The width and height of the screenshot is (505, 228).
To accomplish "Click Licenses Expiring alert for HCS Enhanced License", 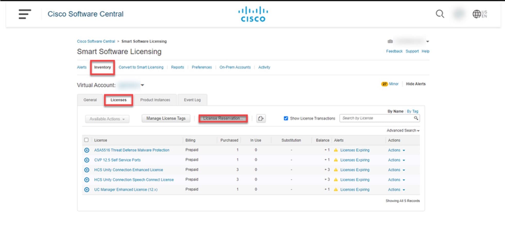I will pyautogui.click(x=355, y=170).
